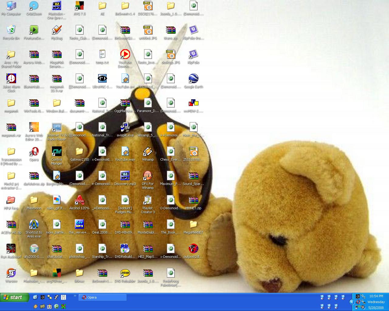The image size is (389, 311).
Task: Select the Alcohol 120% desktop shortcut
Action: coord(79,200)
